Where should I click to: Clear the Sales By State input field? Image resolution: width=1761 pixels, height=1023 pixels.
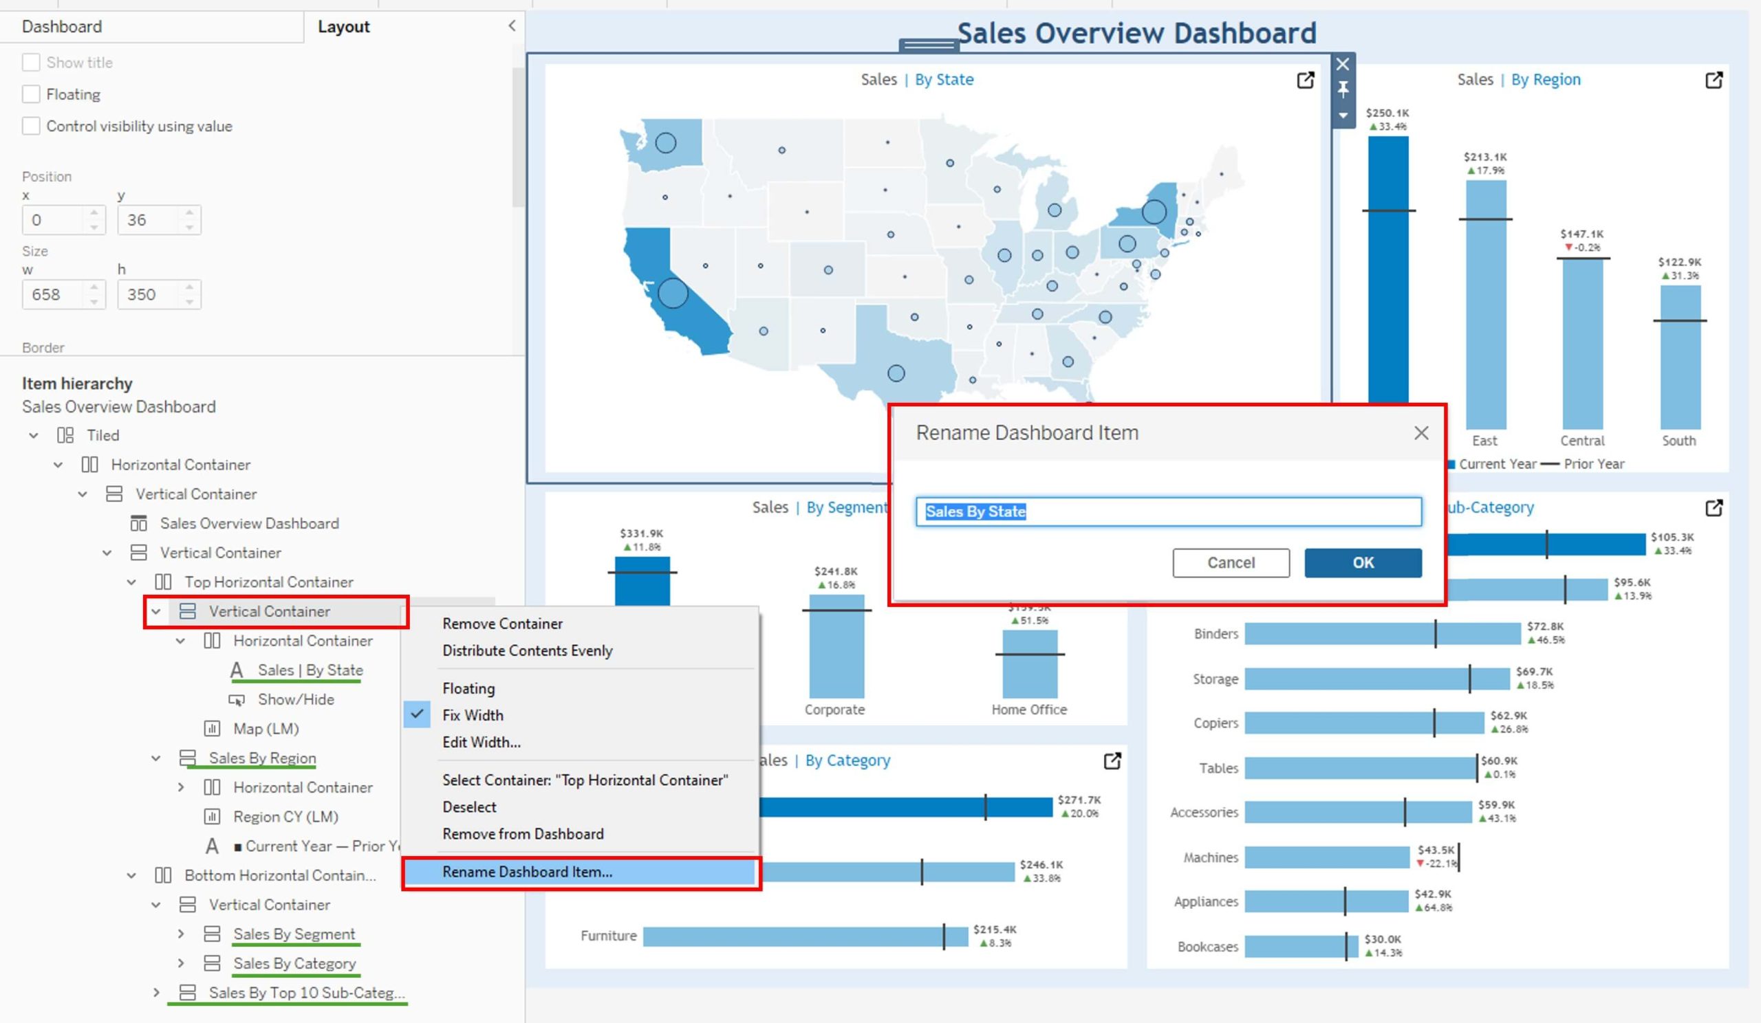click(x=1169, y=510)
